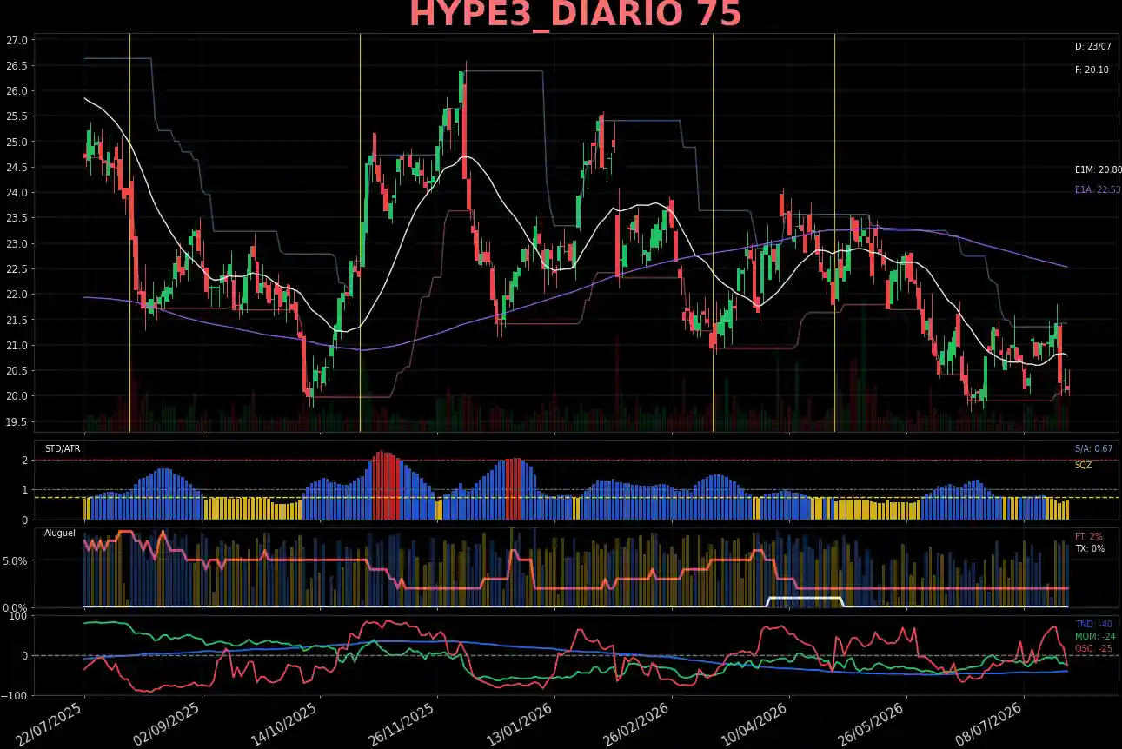Select the FT: 2% readout
This screenshot has width=1122, height=749.
click(1089, 536)
